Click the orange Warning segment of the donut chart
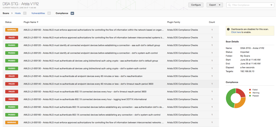This screenshot has width=276, height=127. 241,103
